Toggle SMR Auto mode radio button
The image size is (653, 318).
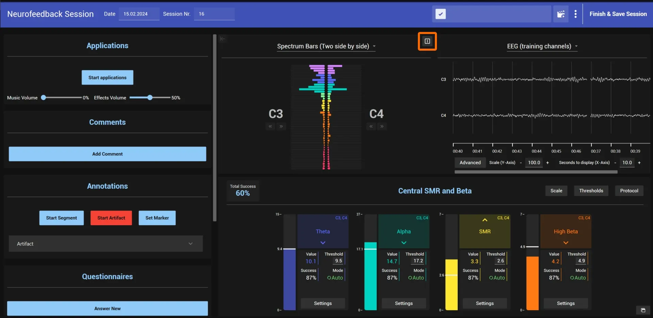pyautogui.click(x=491, y=278)
